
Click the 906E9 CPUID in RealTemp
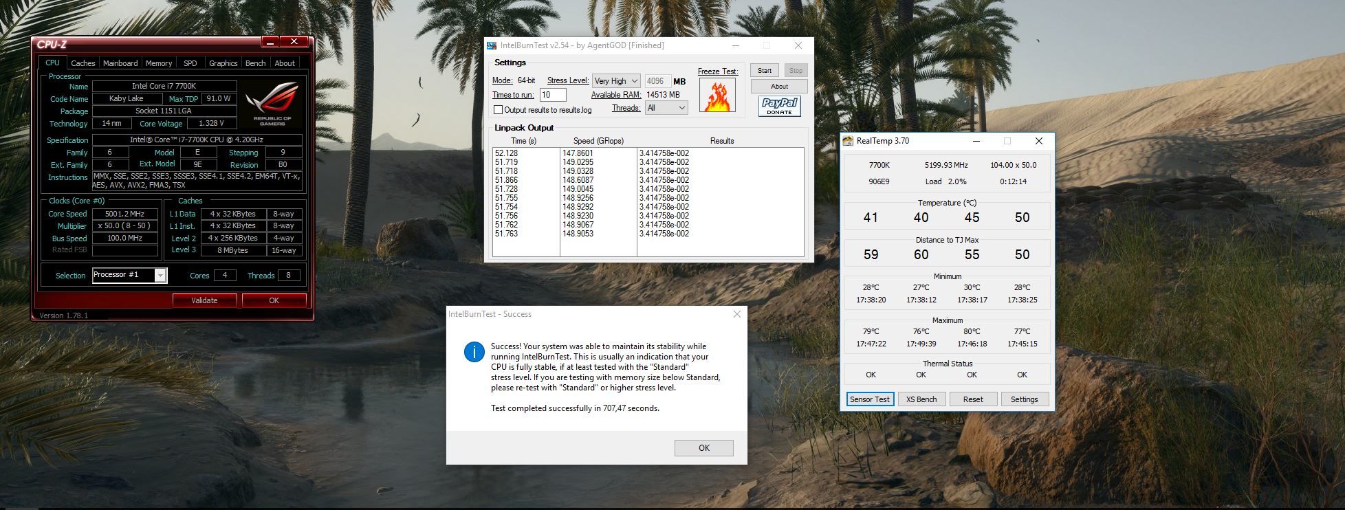[x=879, y=181]
